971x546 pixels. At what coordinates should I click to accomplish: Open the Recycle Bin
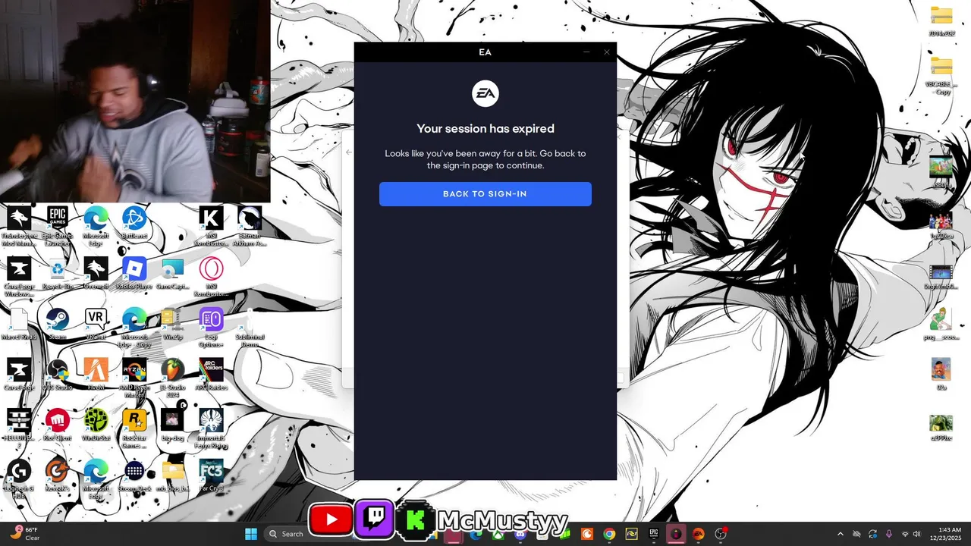[x=58, y=275]
